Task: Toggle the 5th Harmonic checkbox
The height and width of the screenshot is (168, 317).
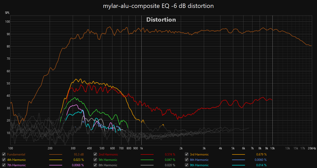Action: [95, 160]
